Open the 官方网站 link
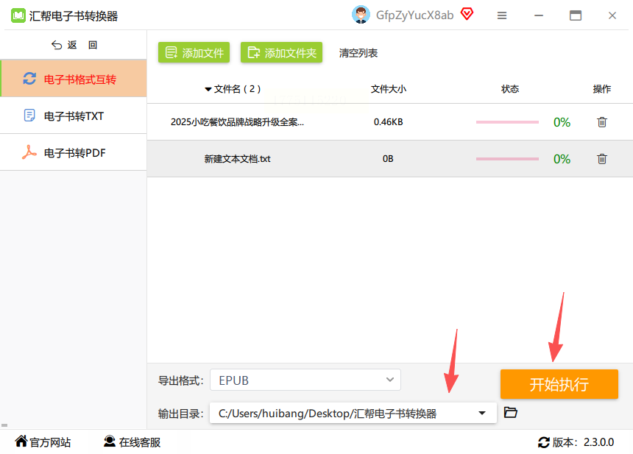The image size is (633, 454). pyautogui.click(x=43, y=442)
